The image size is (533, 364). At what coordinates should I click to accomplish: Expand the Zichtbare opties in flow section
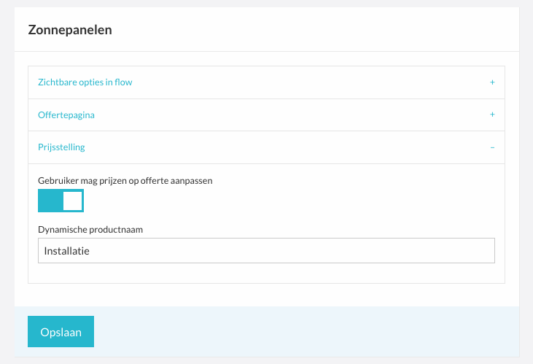tap(267, 82)
